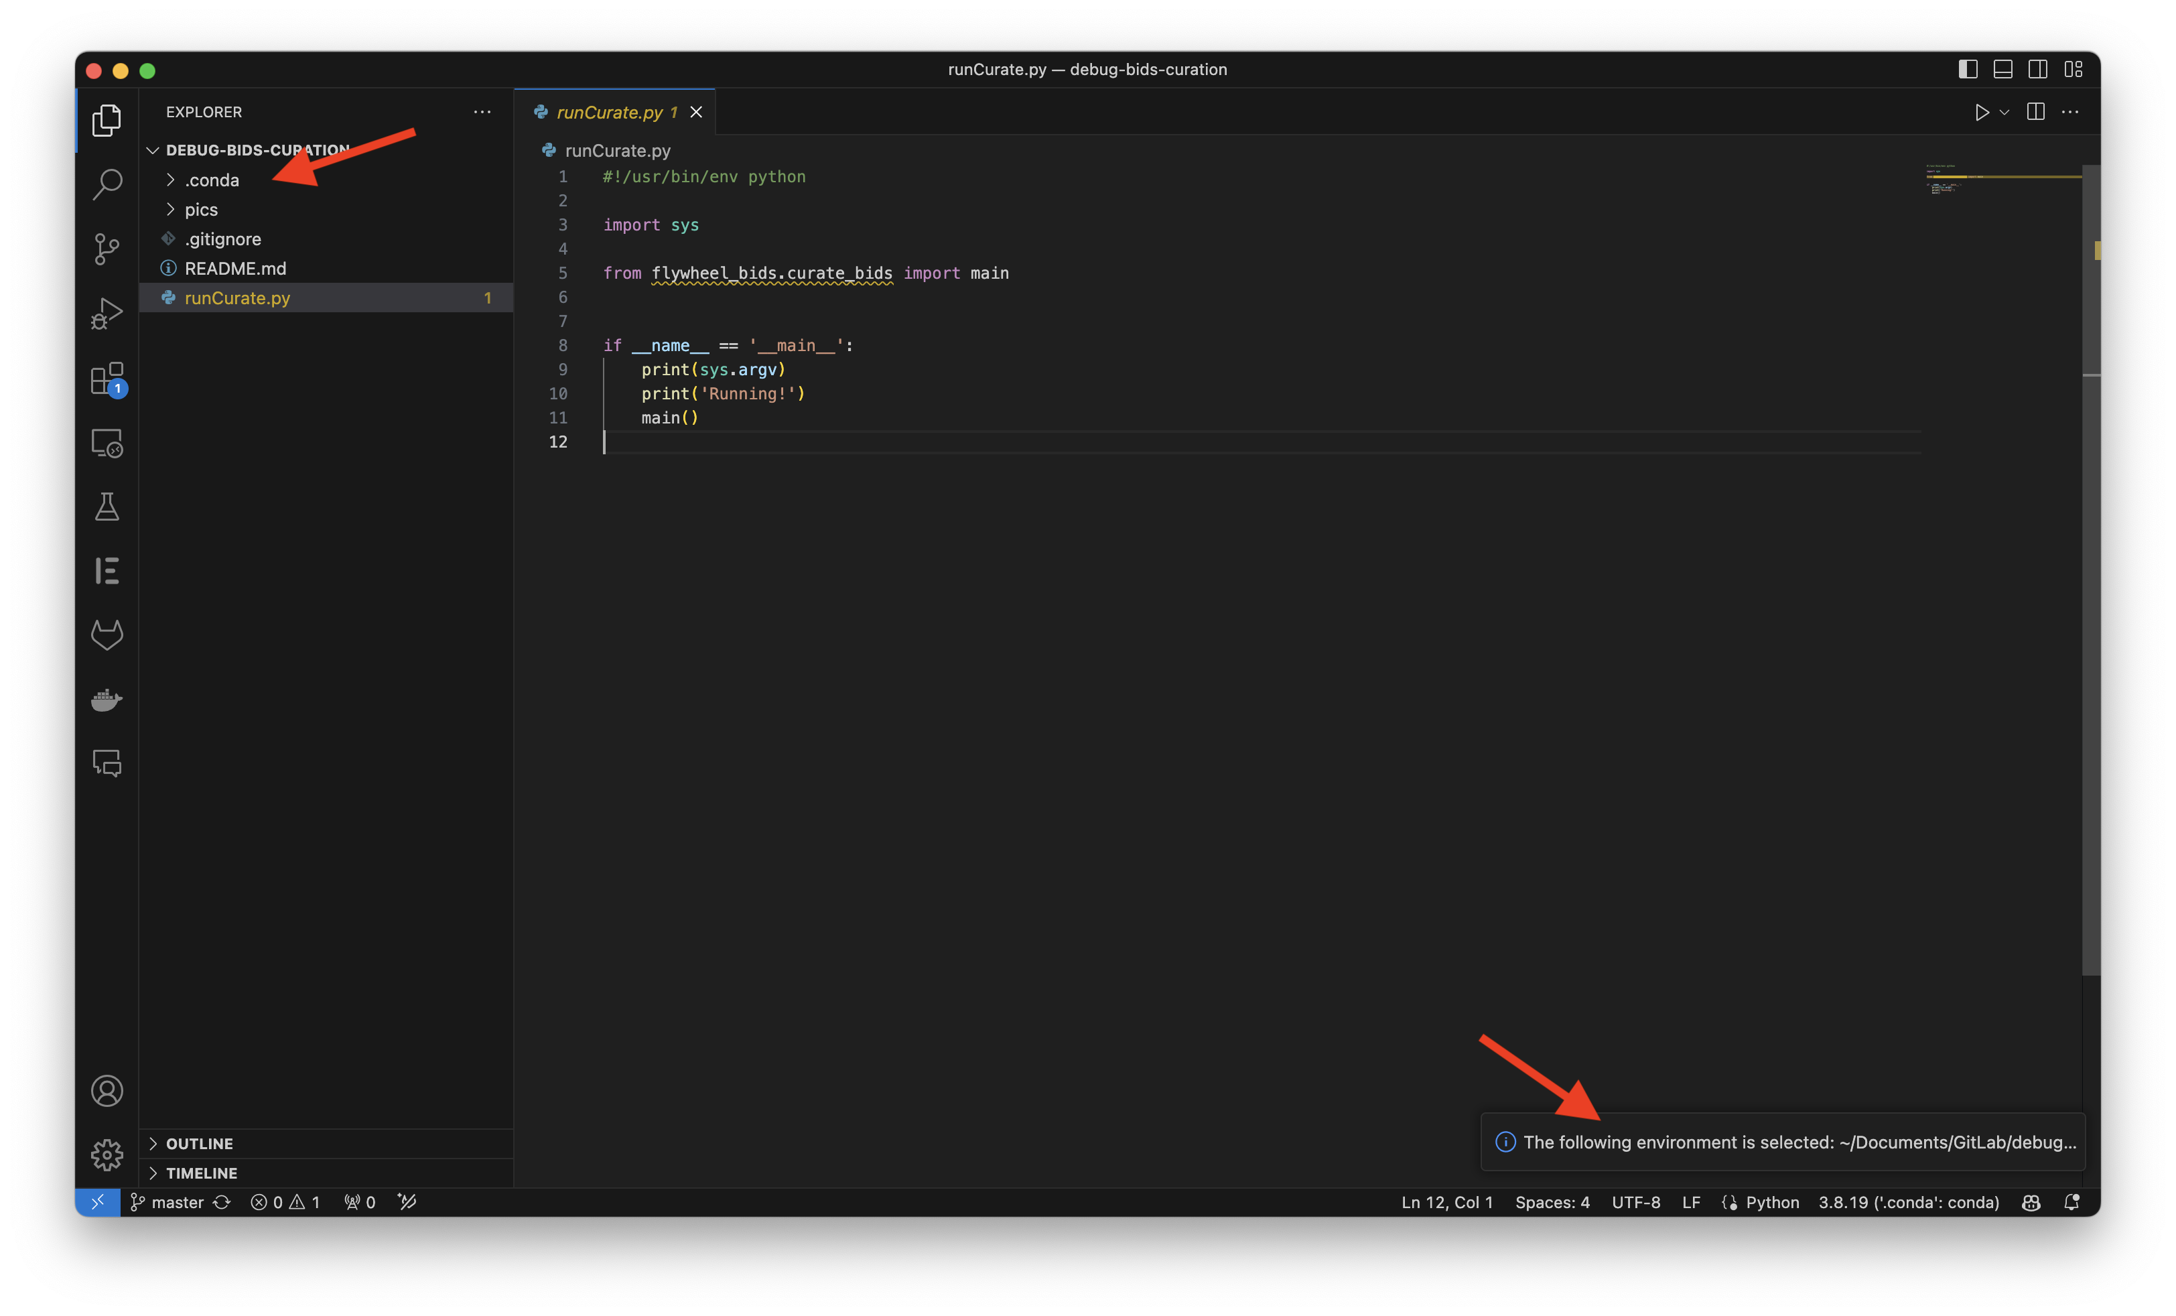Click the main() call on line 11
Image resolution: width=2176 pixels, height=1316 pixels.
point(669,417)
